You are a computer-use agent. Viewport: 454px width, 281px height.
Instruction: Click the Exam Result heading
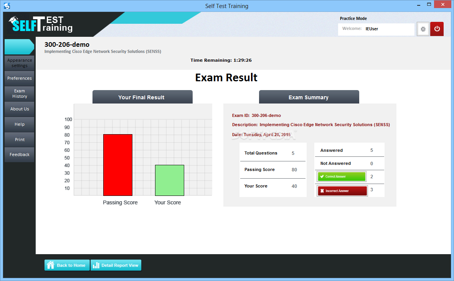tap(226, 77)
